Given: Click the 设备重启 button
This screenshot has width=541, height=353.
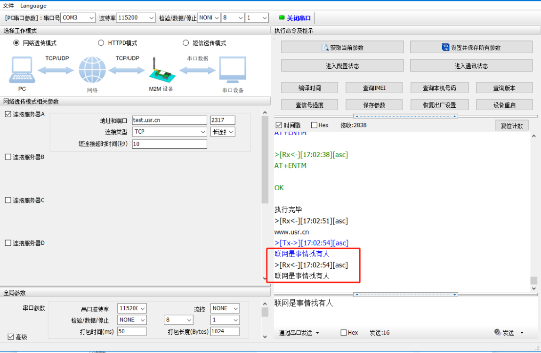Looking at the screenshot, I should click(504, 105).
